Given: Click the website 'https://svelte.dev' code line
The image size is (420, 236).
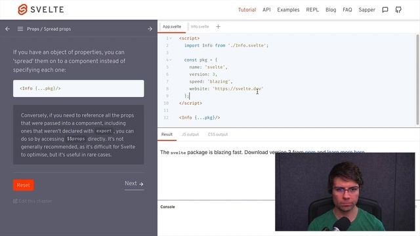Looking at the screenshot, I should [x=226, y=88].
